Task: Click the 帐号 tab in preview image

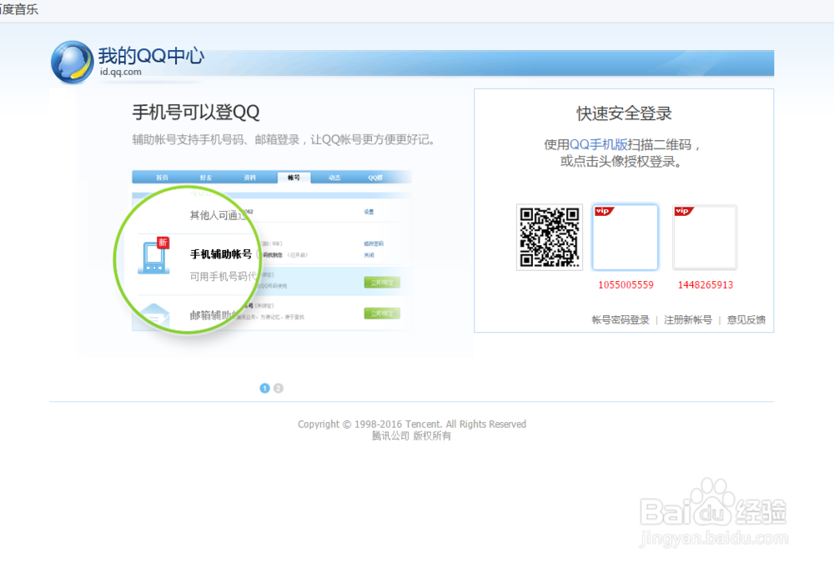Action: [x=294, y=178]
